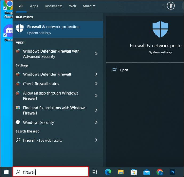
Task: Click the shield icon beside Firewall & network protection
Action: tap(20, 28)
